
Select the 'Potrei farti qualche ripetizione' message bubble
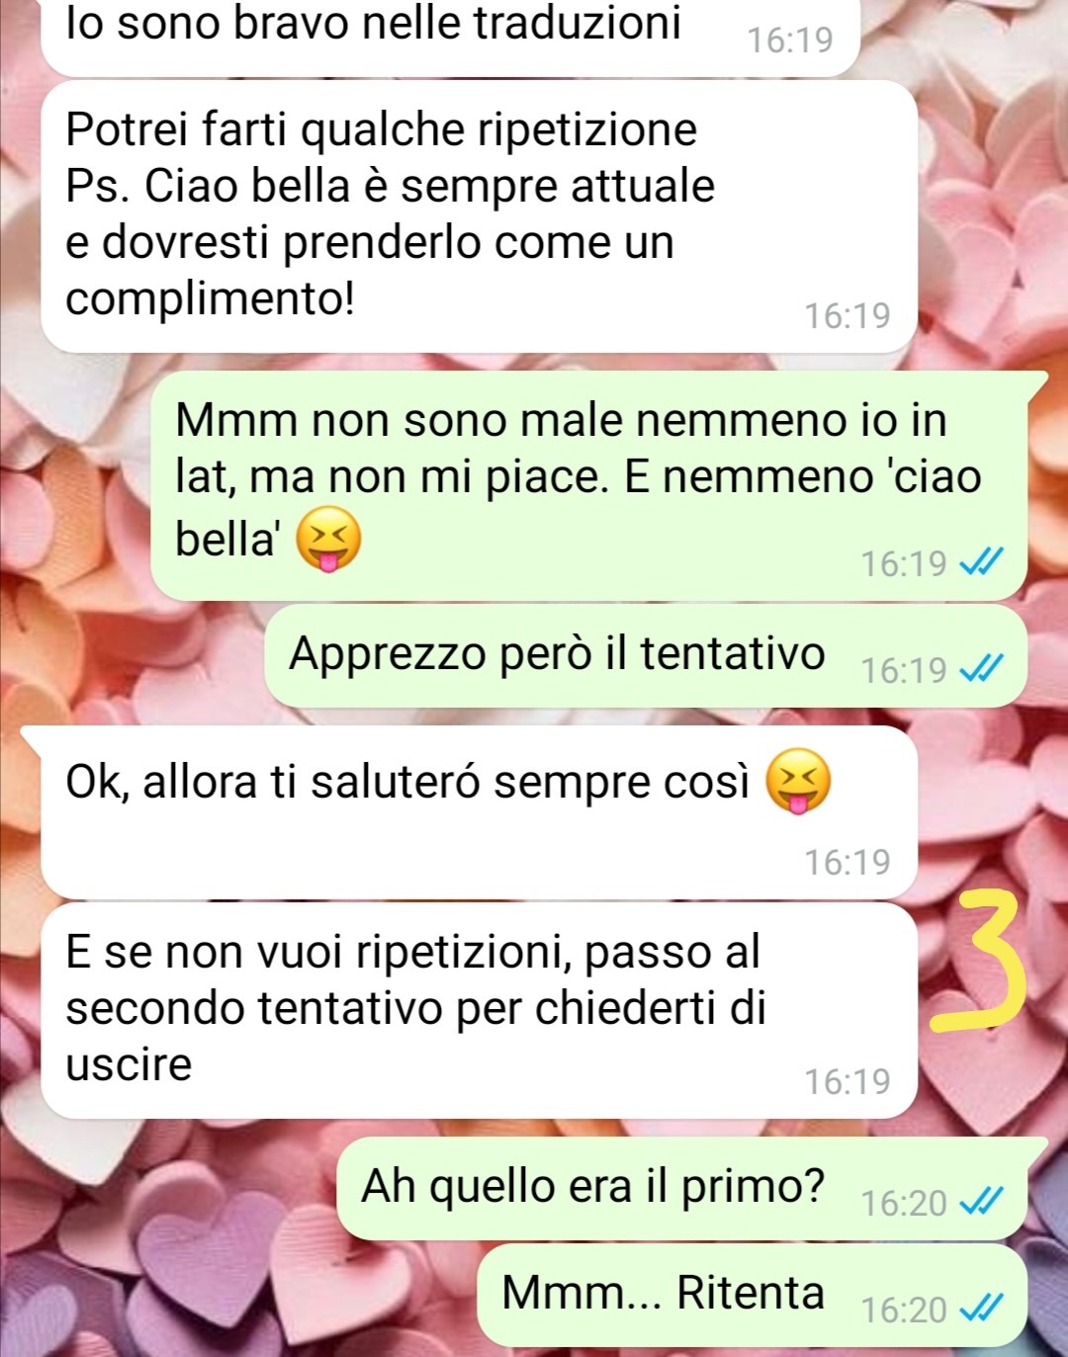[480, 216]
